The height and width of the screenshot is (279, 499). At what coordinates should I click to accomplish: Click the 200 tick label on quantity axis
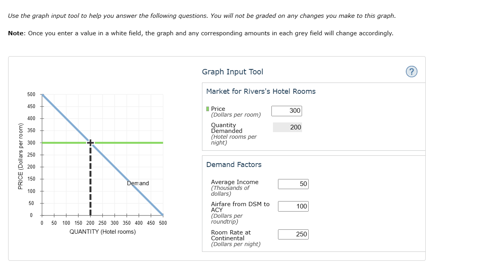[90, 223]
